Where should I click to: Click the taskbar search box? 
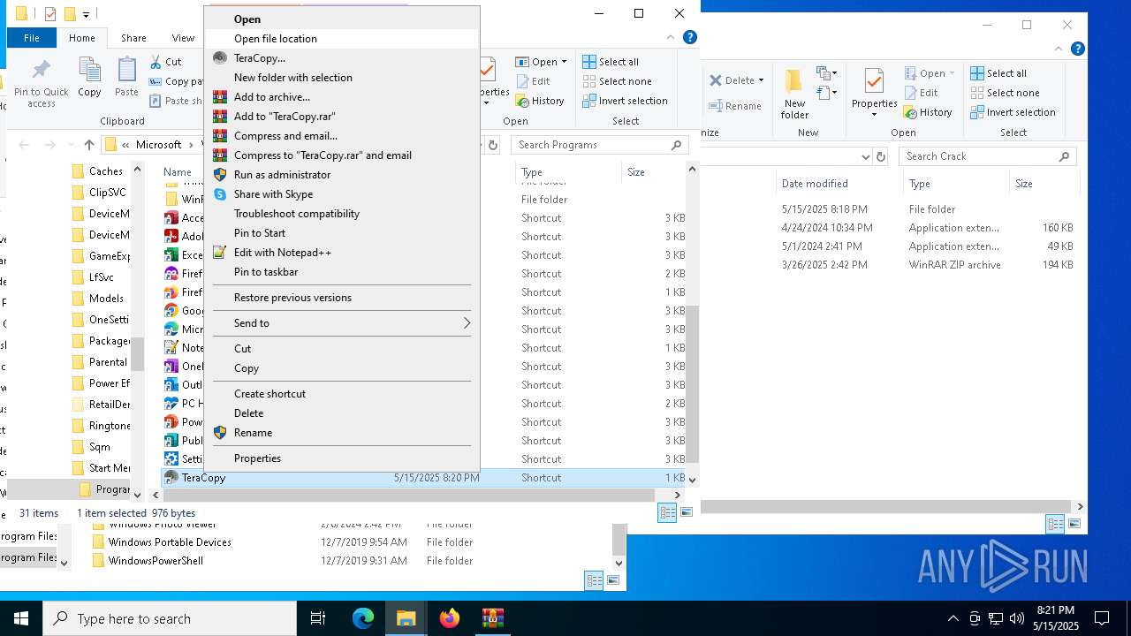click(169, 618)
